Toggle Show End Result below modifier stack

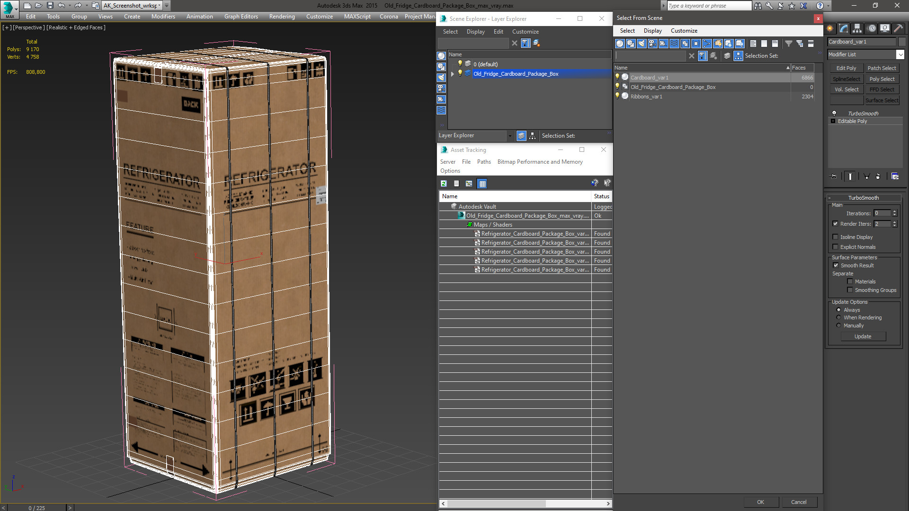tap(850, 176)
